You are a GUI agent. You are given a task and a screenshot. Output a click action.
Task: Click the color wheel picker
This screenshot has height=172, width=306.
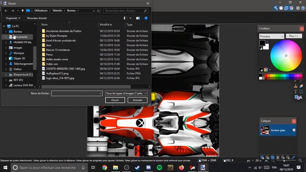[x=286, y=56]
